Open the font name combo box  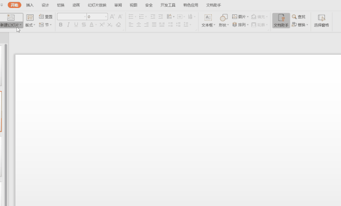[x=72, y=17]
